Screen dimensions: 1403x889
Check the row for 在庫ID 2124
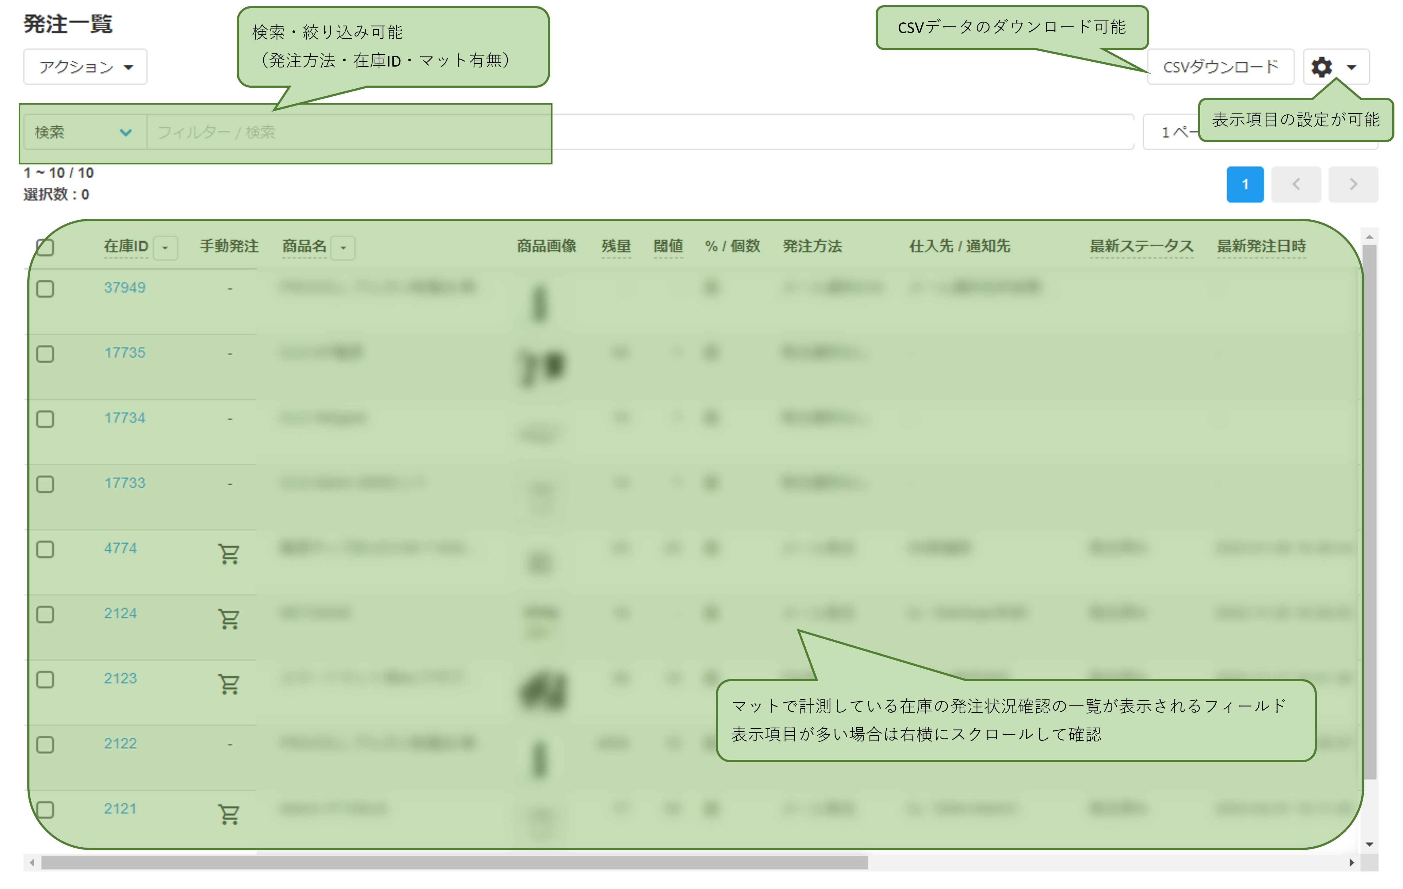[x=45, y=614]
